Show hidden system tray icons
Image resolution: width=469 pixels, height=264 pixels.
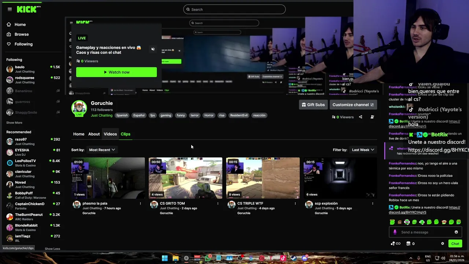click(410, 258)
